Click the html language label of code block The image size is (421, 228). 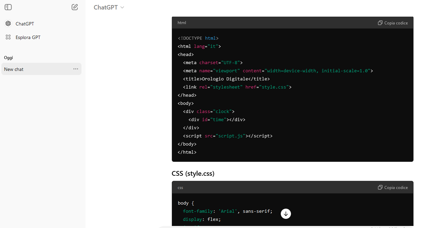tap(182, 23)
